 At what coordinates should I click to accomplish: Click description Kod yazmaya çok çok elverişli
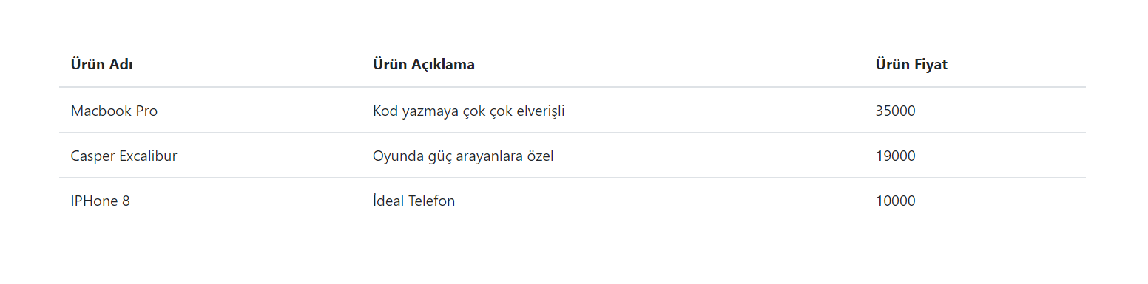pyautogui.click(x=469, y=111)
